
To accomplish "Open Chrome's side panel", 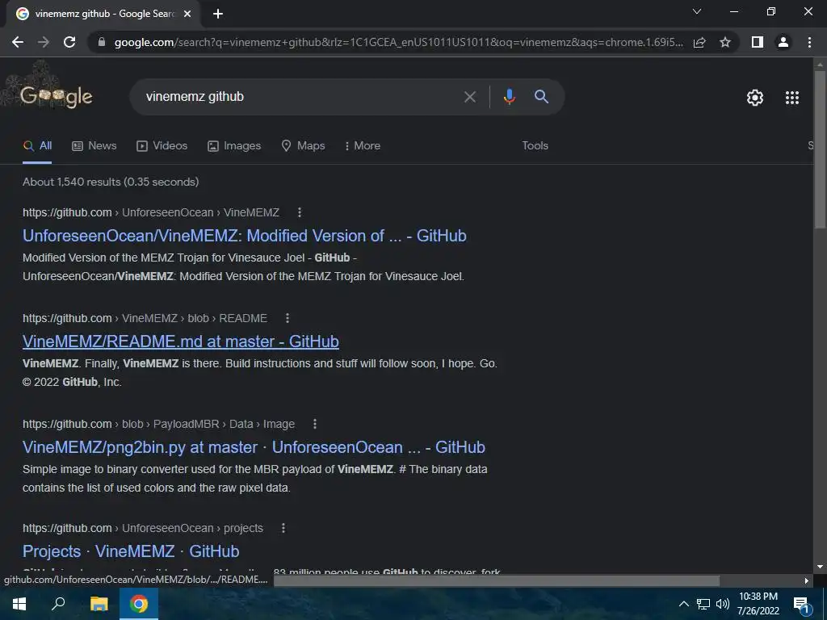I will coord(758,42).
